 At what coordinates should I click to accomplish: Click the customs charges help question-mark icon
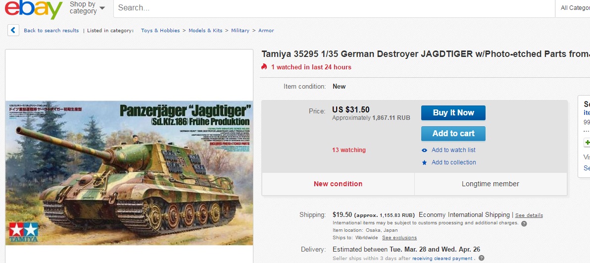pyautogui.click(x=524, y=223)
